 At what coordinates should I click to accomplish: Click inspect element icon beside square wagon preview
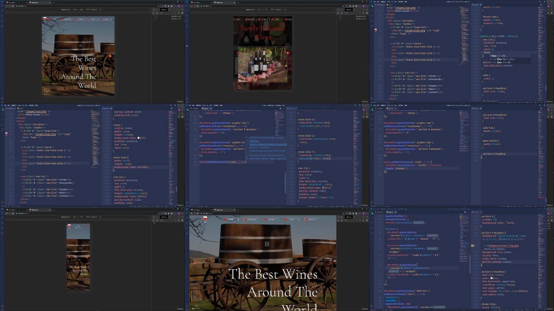click(153, 10)
